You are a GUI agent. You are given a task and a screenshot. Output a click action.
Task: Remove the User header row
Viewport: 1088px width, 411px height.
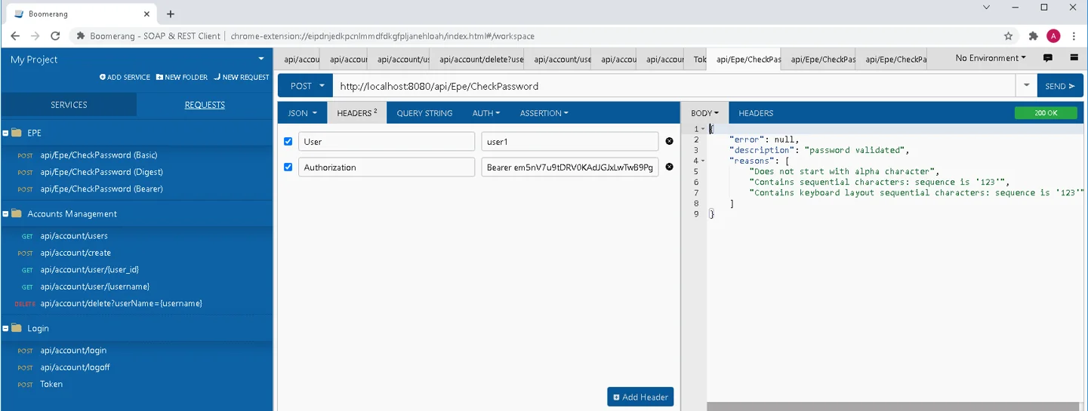point(669,141)
